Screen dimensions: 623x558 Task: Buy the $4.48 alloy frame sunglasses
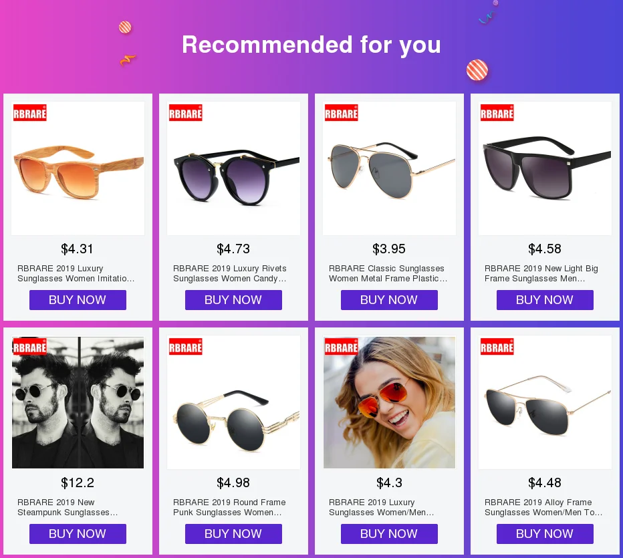click(545, 534)
